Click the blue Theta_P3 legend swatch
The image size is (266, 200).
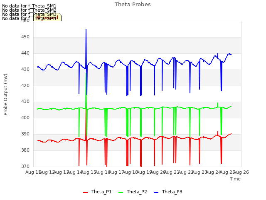click(156, 192)
